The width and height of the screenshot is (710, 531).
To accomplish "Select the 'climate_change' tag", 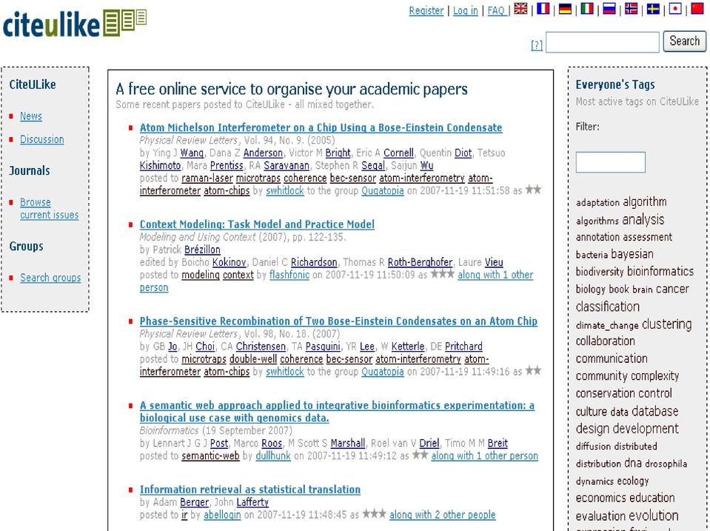I will 607,325.
